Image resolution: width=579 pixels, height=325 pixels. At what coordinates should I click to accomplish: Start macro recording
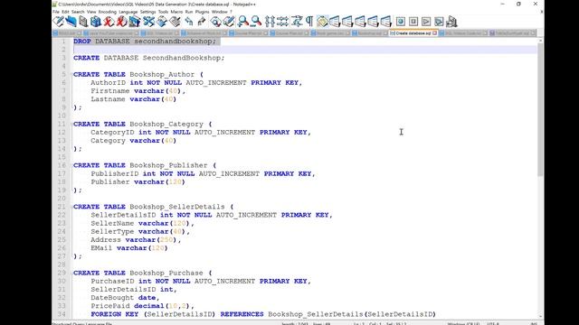pos(400,22)
